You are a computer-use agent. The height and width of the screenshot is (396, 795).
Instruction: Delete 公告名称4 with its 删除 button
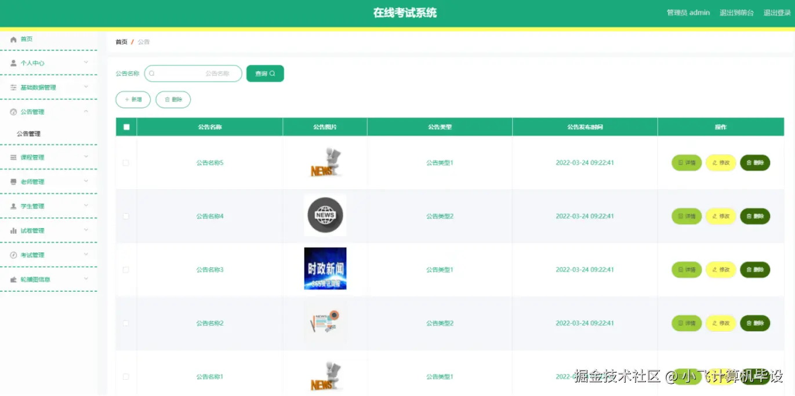coord(755,217)
